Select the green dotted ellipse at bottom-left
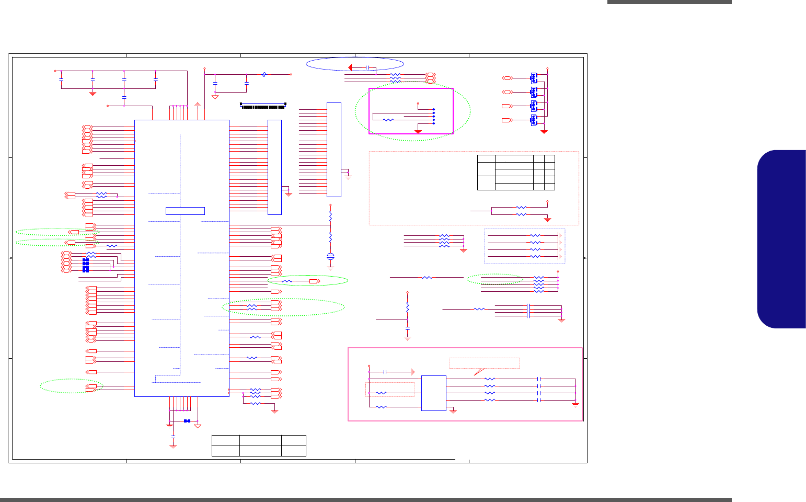Viewport: 806px width, 502px height. click(72, 386)
